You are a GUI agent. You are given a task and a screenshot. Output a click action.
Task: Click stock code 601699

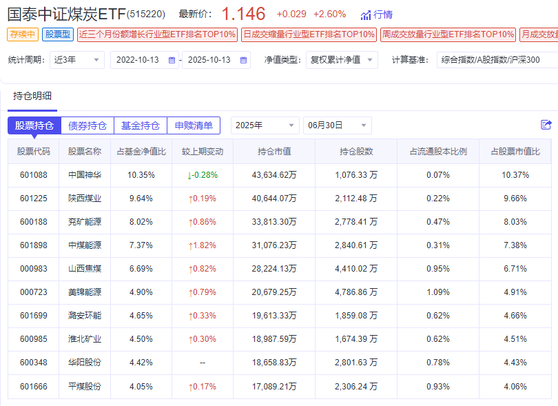(34, 316)
